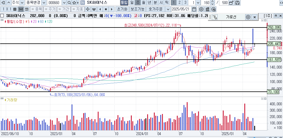Viewport: 283px width, 138px height.
Task: Click the = 종목 sync button
Action: pos(36,9)
